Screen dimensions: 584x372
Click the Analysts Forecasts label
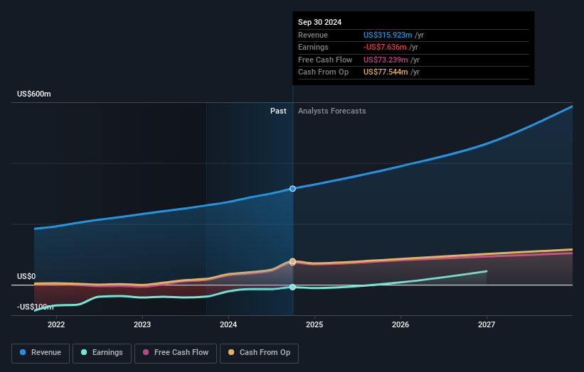point(332,111)
